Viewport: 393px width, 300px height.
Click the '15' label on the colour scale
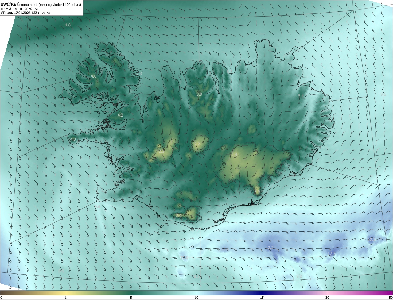tap(262, 298)
